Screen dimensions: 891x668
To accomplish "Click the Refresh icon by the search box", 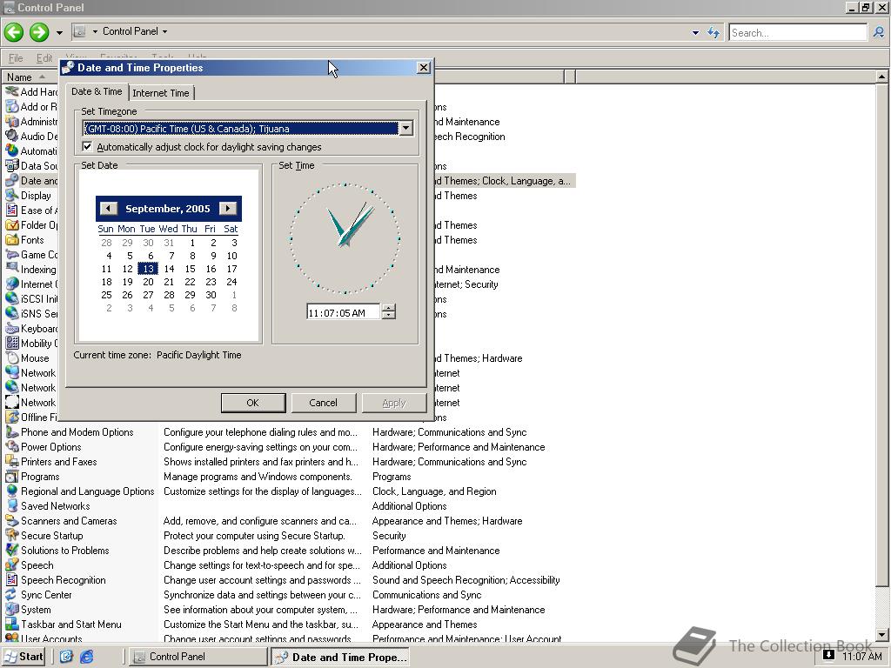I will [x=713, y=32].
